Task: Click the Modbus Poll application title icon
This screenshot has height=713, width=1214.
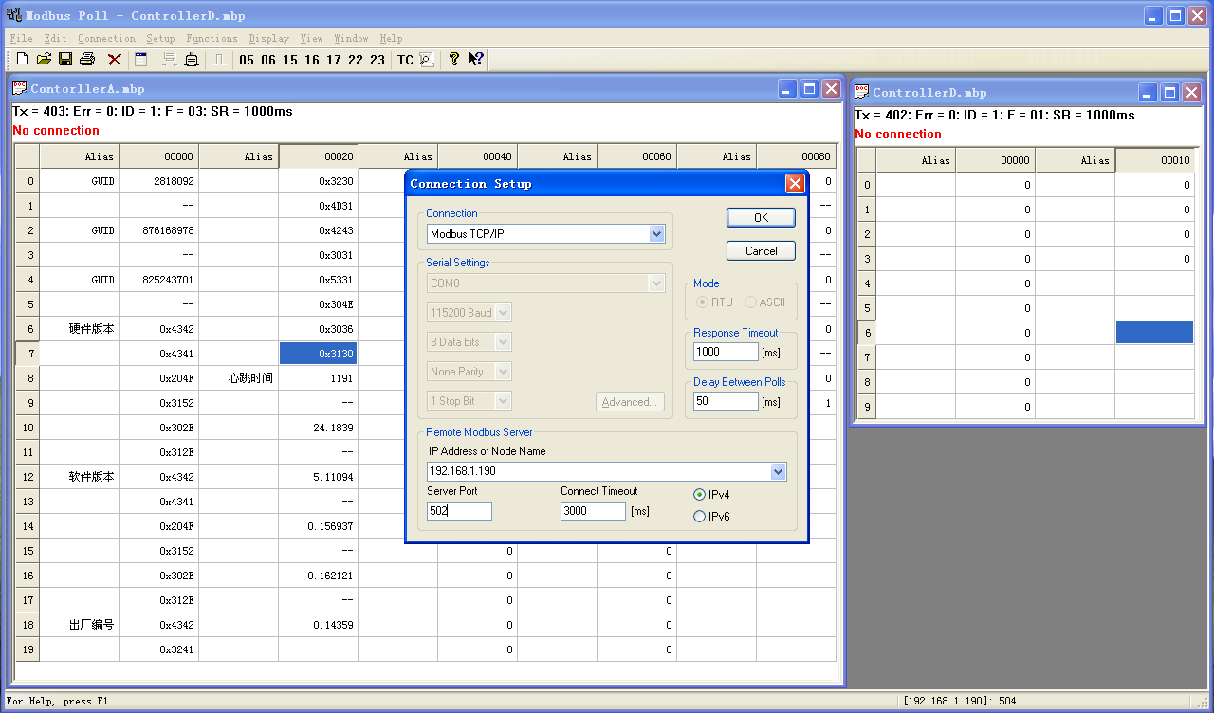Action: coord(13,15)
